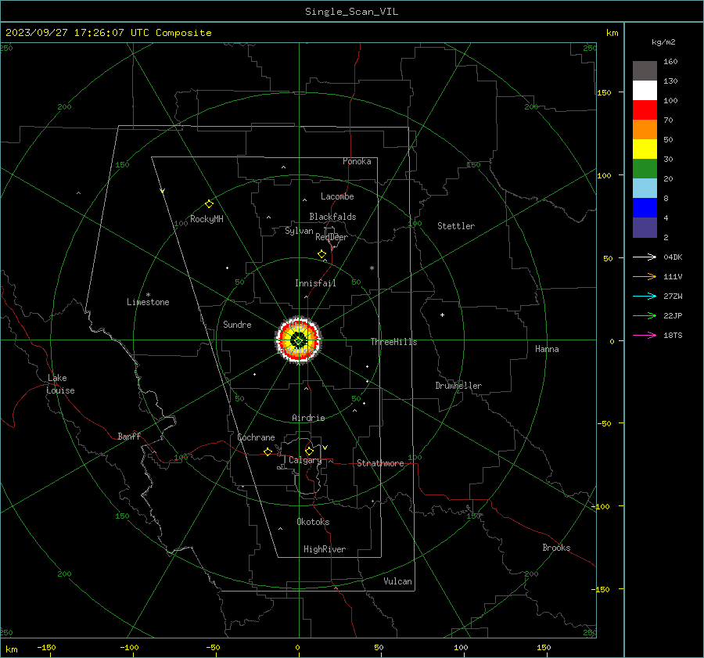Click the Calgary city label
704x658 pixels.
[x=305, y=460]
